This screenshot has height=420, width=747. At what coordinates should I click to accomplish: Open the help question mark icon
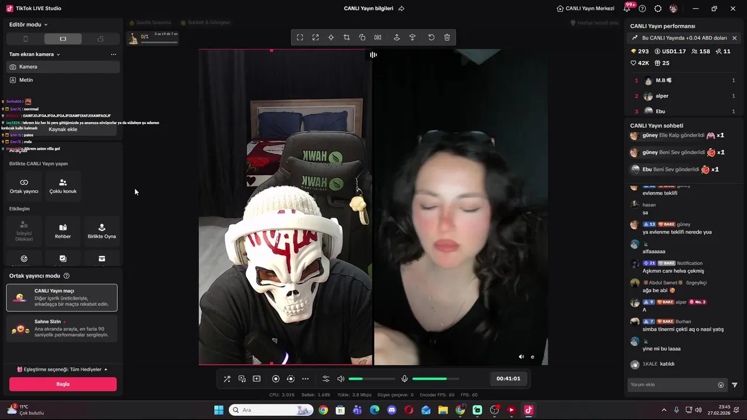coord(643,9)
